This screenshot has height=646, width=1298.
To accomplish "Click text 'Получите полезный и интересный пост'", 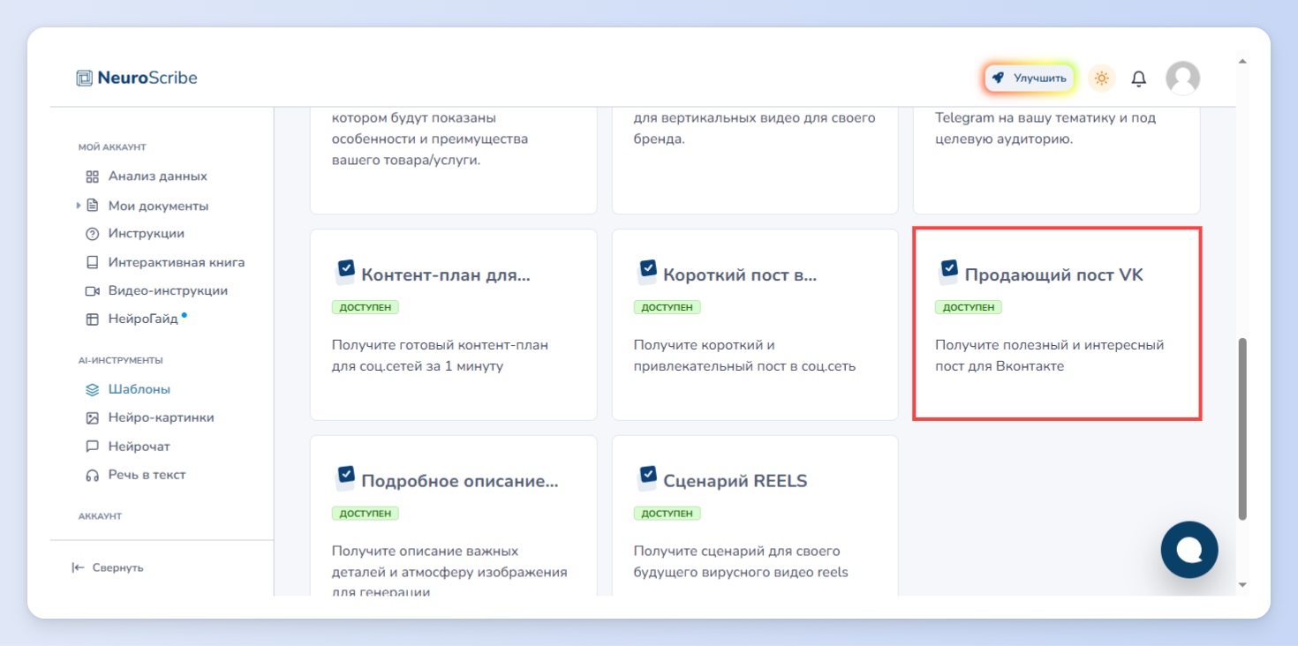I will (1050, 356).
